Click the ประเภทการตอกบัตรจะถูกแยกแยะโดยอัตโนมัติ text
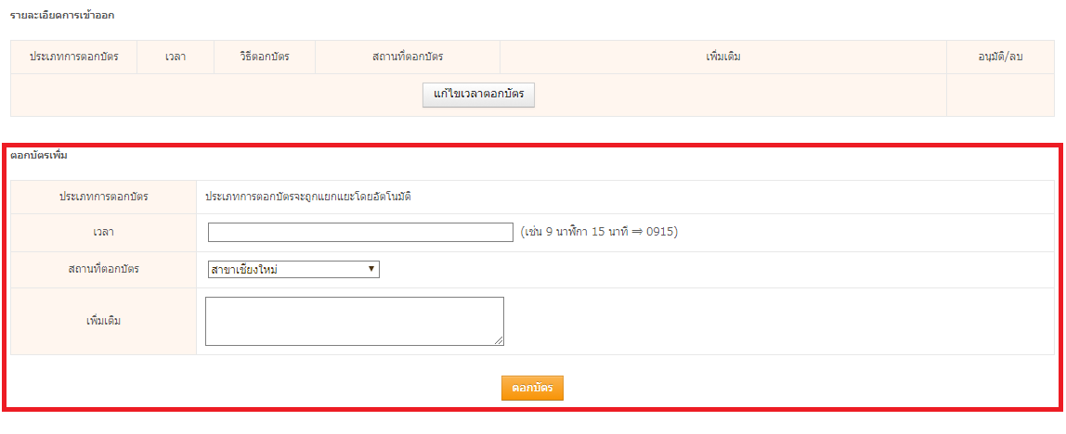 [308, 197]
